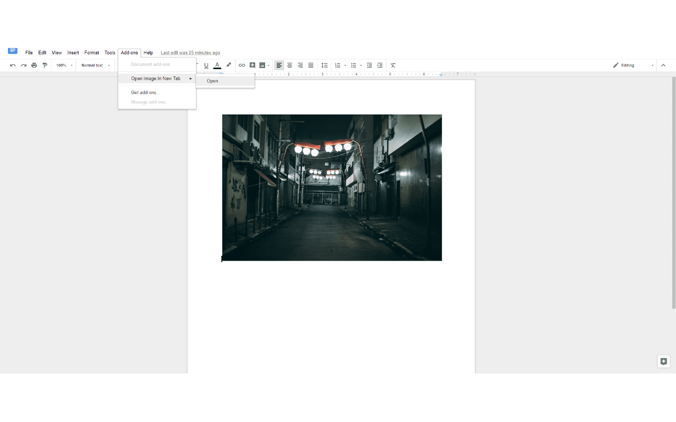Open the Normal text styles dropdown
Screen dimensions: 676x422
(95, 65)
